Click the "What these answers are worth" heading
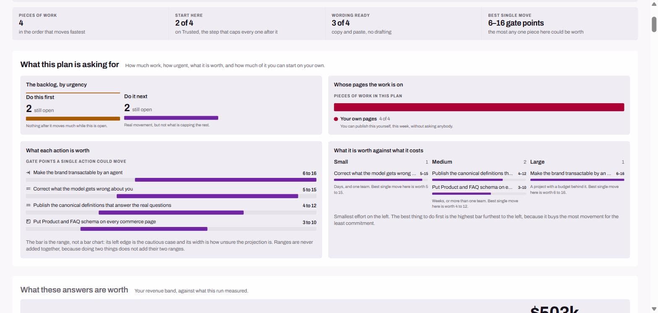The height and width of the screenshot is (313, 658). point(74,290)
